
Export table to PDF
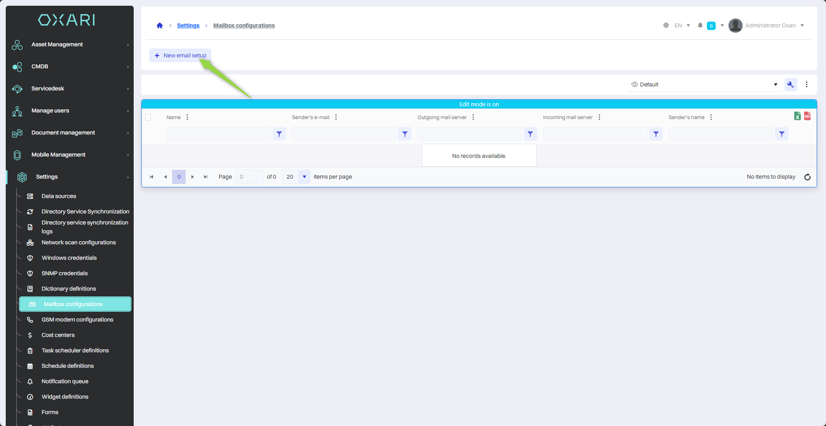[807, 116]
